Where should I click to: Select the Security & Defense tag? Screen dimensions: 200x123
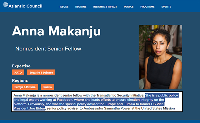[41, 72]
